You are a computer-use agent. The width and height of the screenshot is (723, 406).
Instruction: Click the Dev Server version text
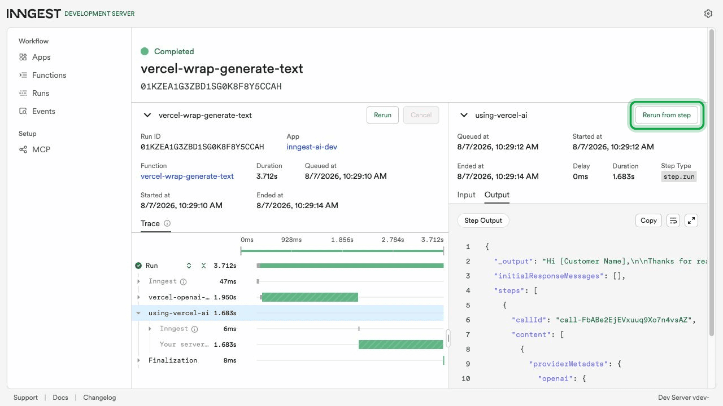[x=684, y=398]
